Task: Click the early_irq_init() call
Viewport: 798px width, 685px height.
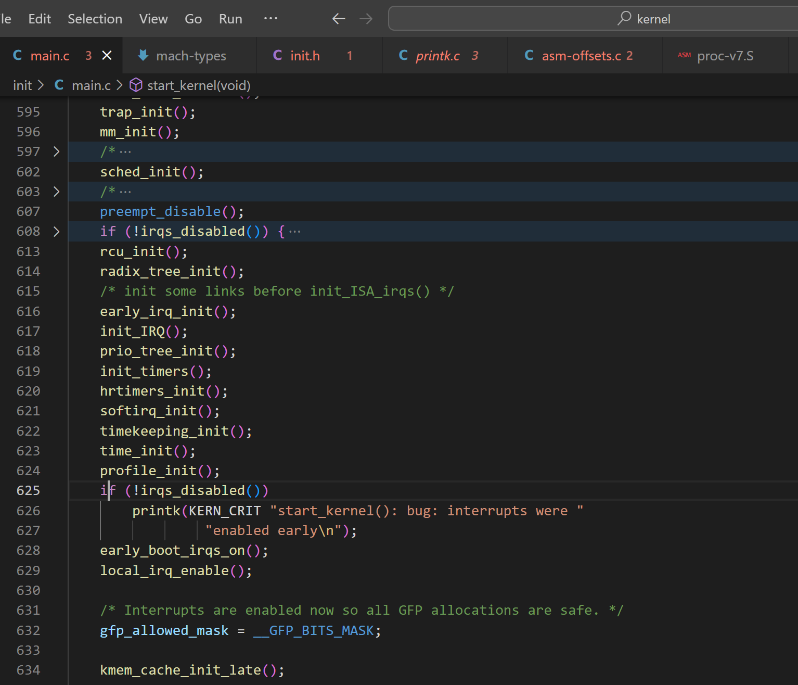Action: (168, 311)
